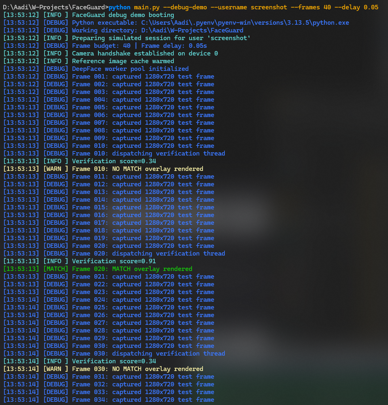Click 'Frame 010: dispatching verification thread' line

coord(114,153)
